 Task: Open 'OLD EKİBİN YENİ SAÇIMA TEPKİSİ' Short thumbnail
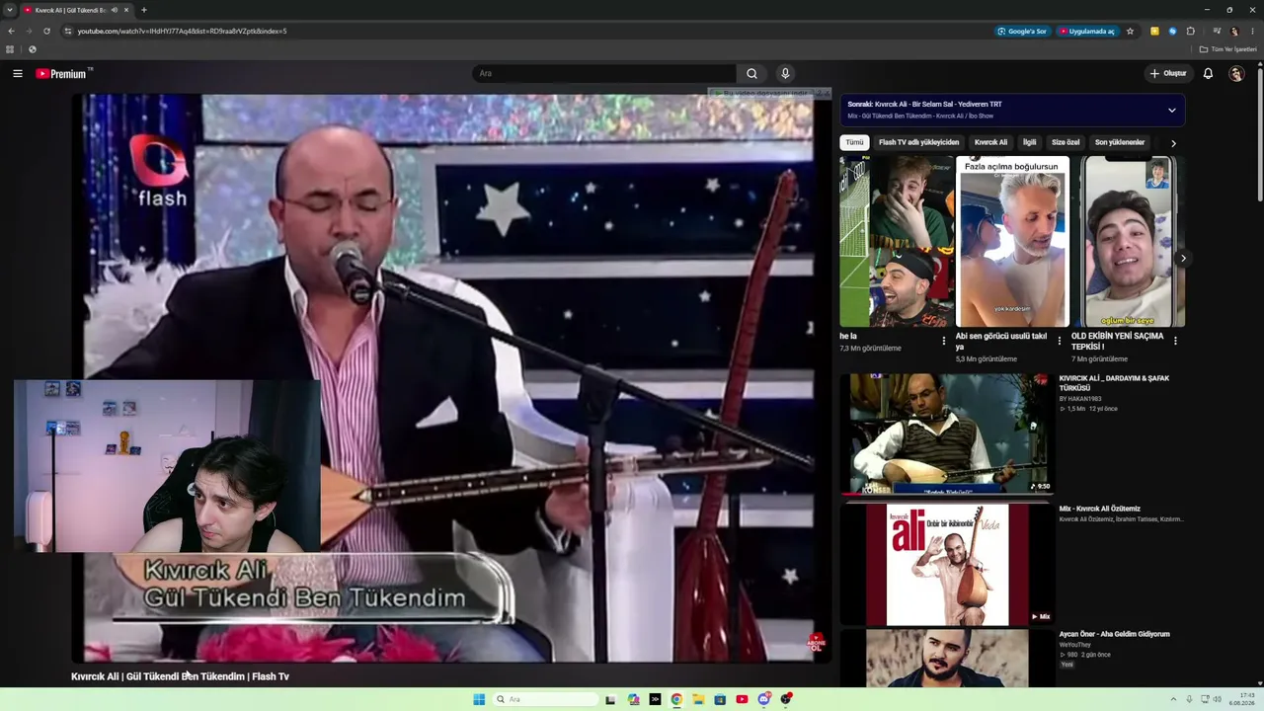click(1128, 241)
